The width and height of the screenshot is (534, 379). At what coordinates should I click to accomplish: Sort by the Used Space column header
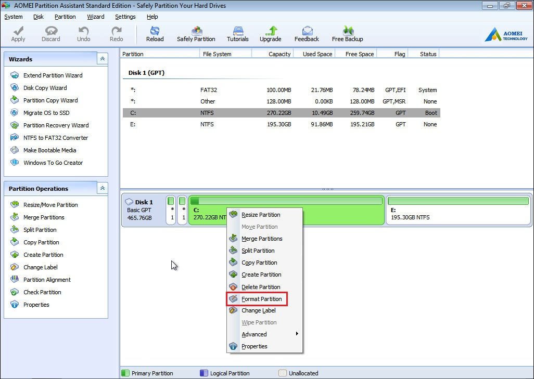tap(314, 54)
